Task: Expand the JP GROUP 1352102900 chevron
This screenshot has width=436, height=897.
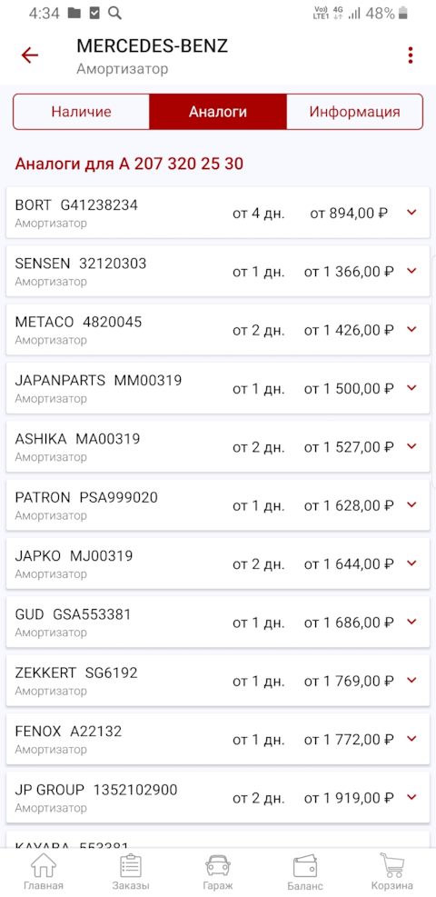Action: [x=411, y=797]
